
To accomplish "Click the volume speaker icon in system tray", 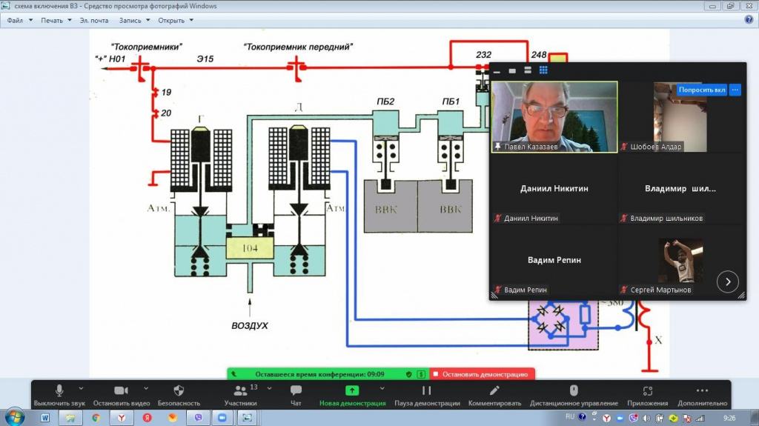I will (646, 419).
